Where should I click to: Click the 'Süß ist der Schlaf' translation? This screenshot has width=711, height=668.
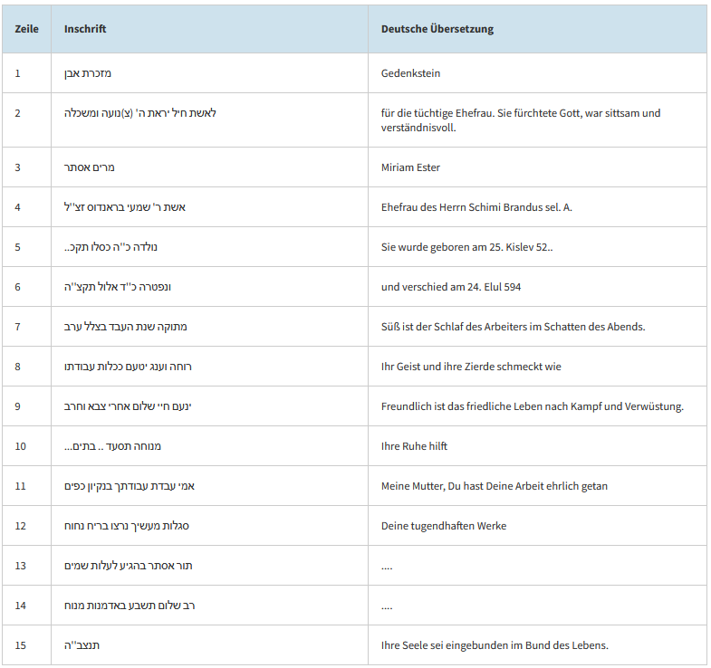click(x=513, y=327)
